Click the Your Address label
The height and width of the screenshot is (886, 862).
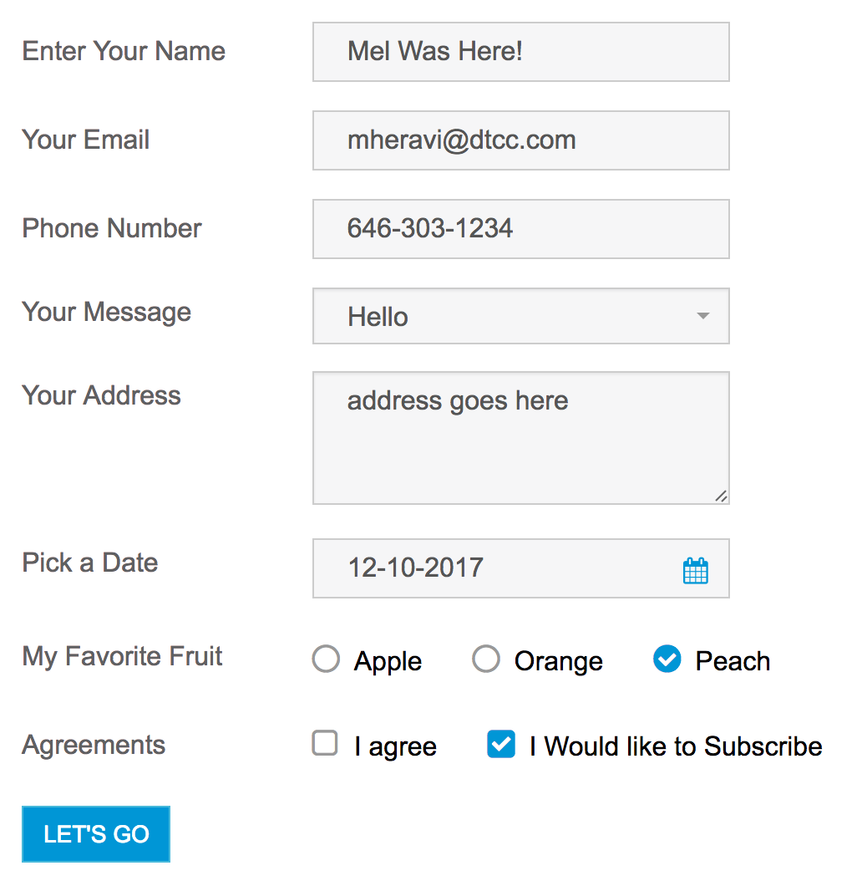[x=102, y=395]
